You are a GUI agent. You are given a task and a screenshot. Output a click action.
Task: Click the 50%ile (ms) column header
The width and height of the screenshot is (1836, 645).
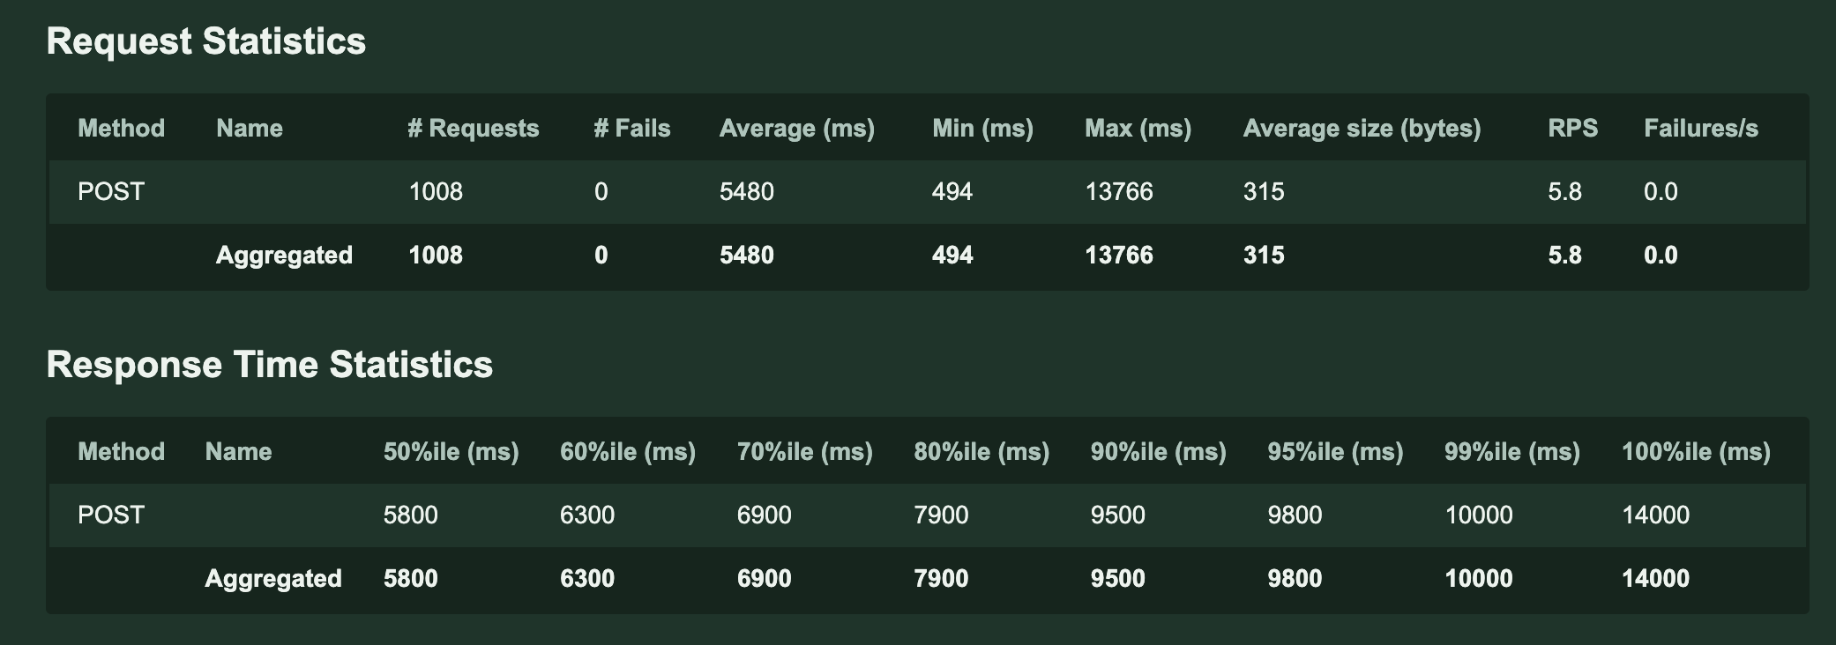[452, 452]
